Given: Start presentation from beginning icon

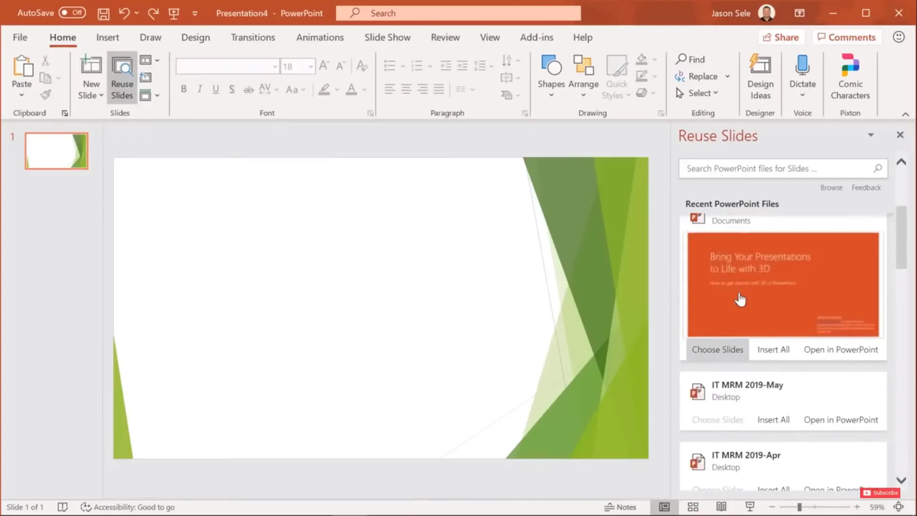Looking at the screenshot, I should (174, 13).
